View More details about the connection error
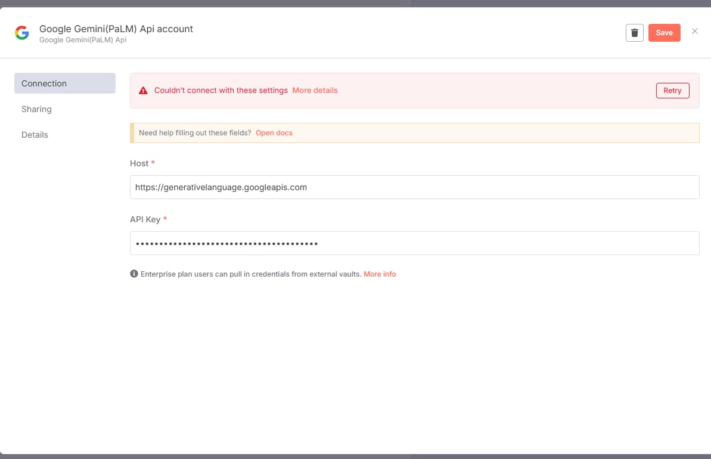This screenshot has height=459, width=711. tap(315, 91)
